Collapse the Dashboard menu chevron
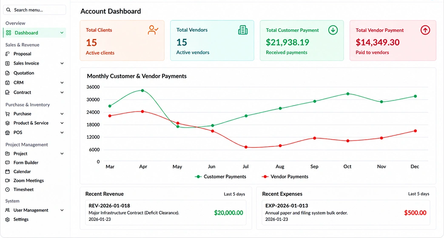This screenshot has height=238, width=444. coord(62,33)
